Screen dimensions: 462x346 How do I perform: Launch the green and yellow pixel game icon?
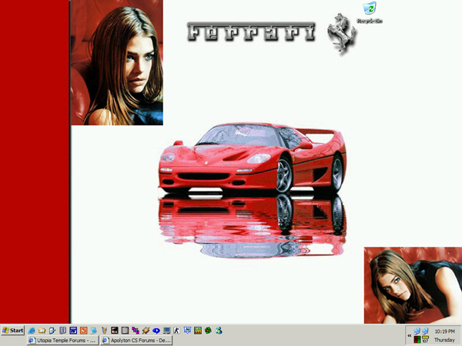198,331
